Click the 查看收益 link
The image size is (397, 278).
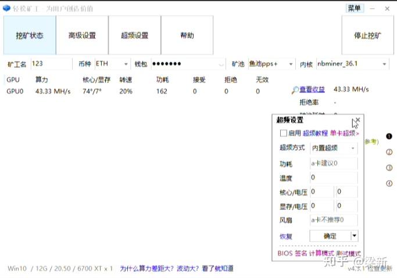click(x=312, y=89)
